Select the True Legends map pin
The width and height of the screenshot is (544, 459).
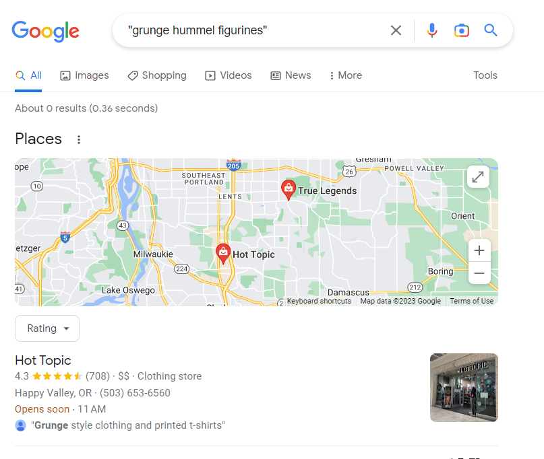(x=289, y=190)
